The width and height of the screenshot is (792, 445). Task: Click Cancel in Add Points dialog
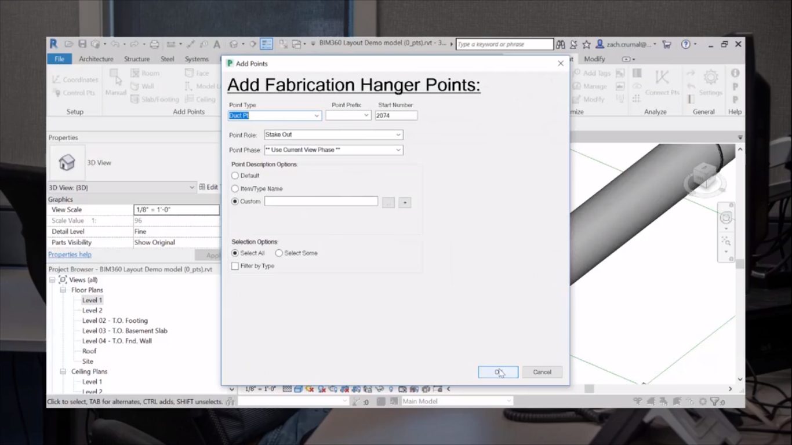pos(542,372)
